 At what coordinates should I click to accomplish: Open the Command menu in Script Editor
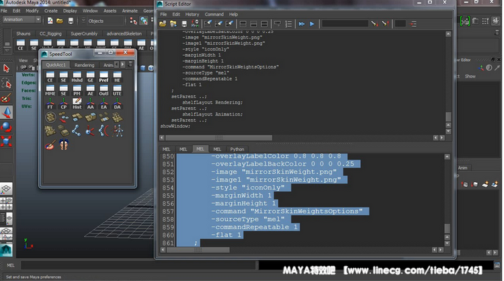point(214,14)
